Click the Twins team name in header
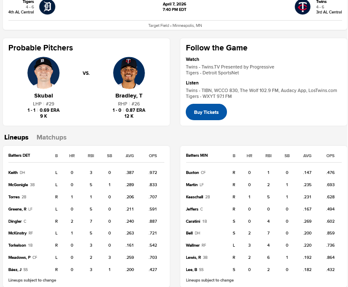The width and height of the screenshot is (348, 287). tap(321, 2)
